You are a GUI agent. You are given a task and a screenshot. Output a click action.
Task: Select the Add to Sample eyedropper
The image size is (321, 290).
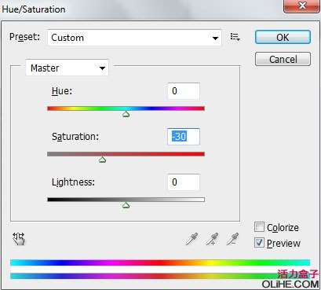pos(212,239)
